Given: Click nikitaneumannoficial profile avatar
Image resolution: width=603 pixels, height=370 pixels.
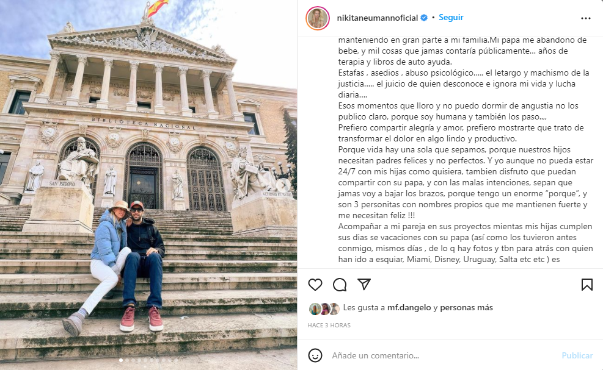Looking at the screenshot, I should [x=317, y=18].
